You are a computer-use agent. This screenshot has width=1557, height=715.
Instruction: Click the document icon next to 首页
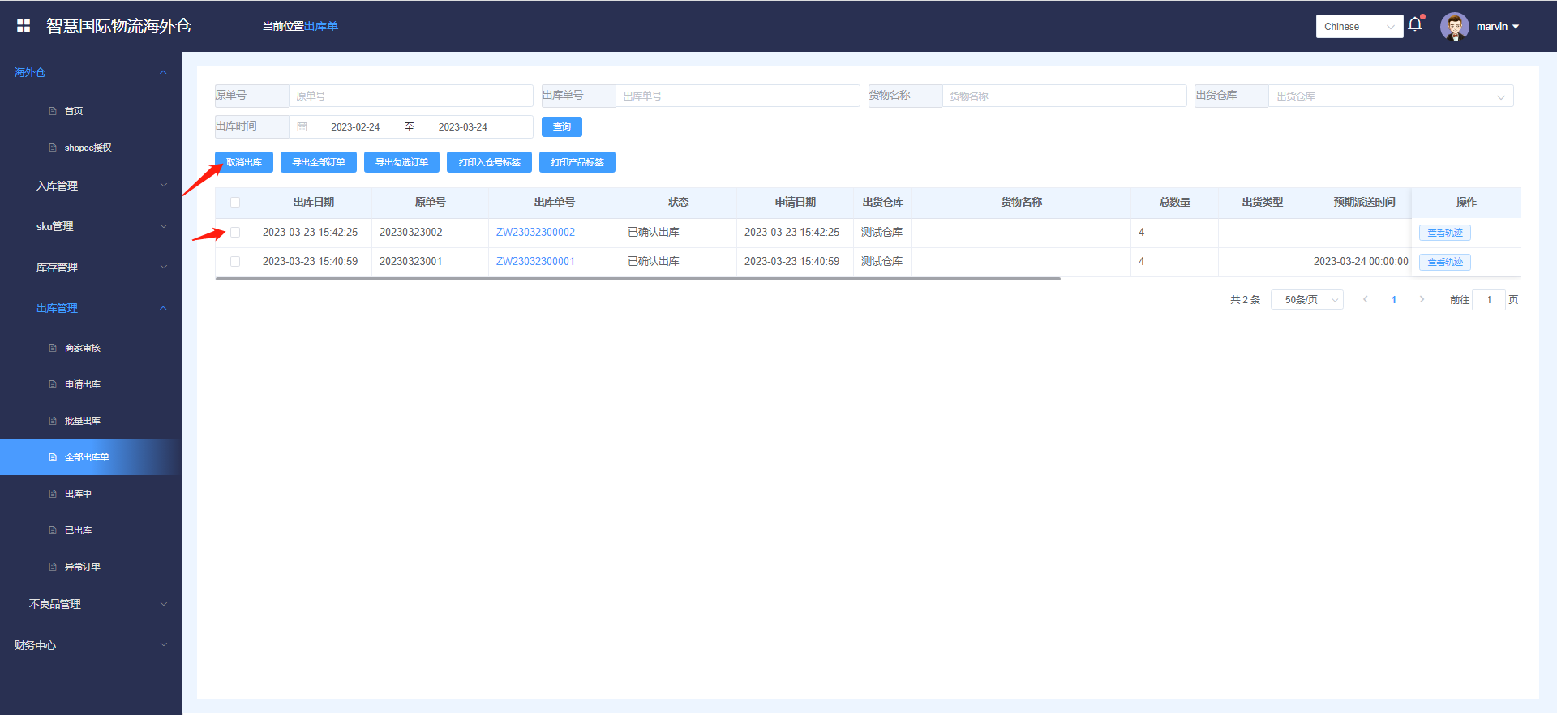(53, 111)
